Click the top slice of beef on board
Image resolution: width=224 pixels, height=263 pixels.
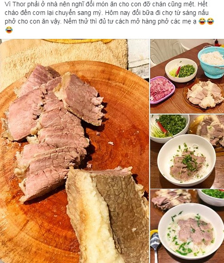pos(80,99)
